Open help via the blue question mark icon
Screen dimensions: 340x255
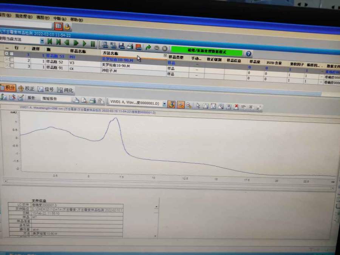(x=249, y=54)
